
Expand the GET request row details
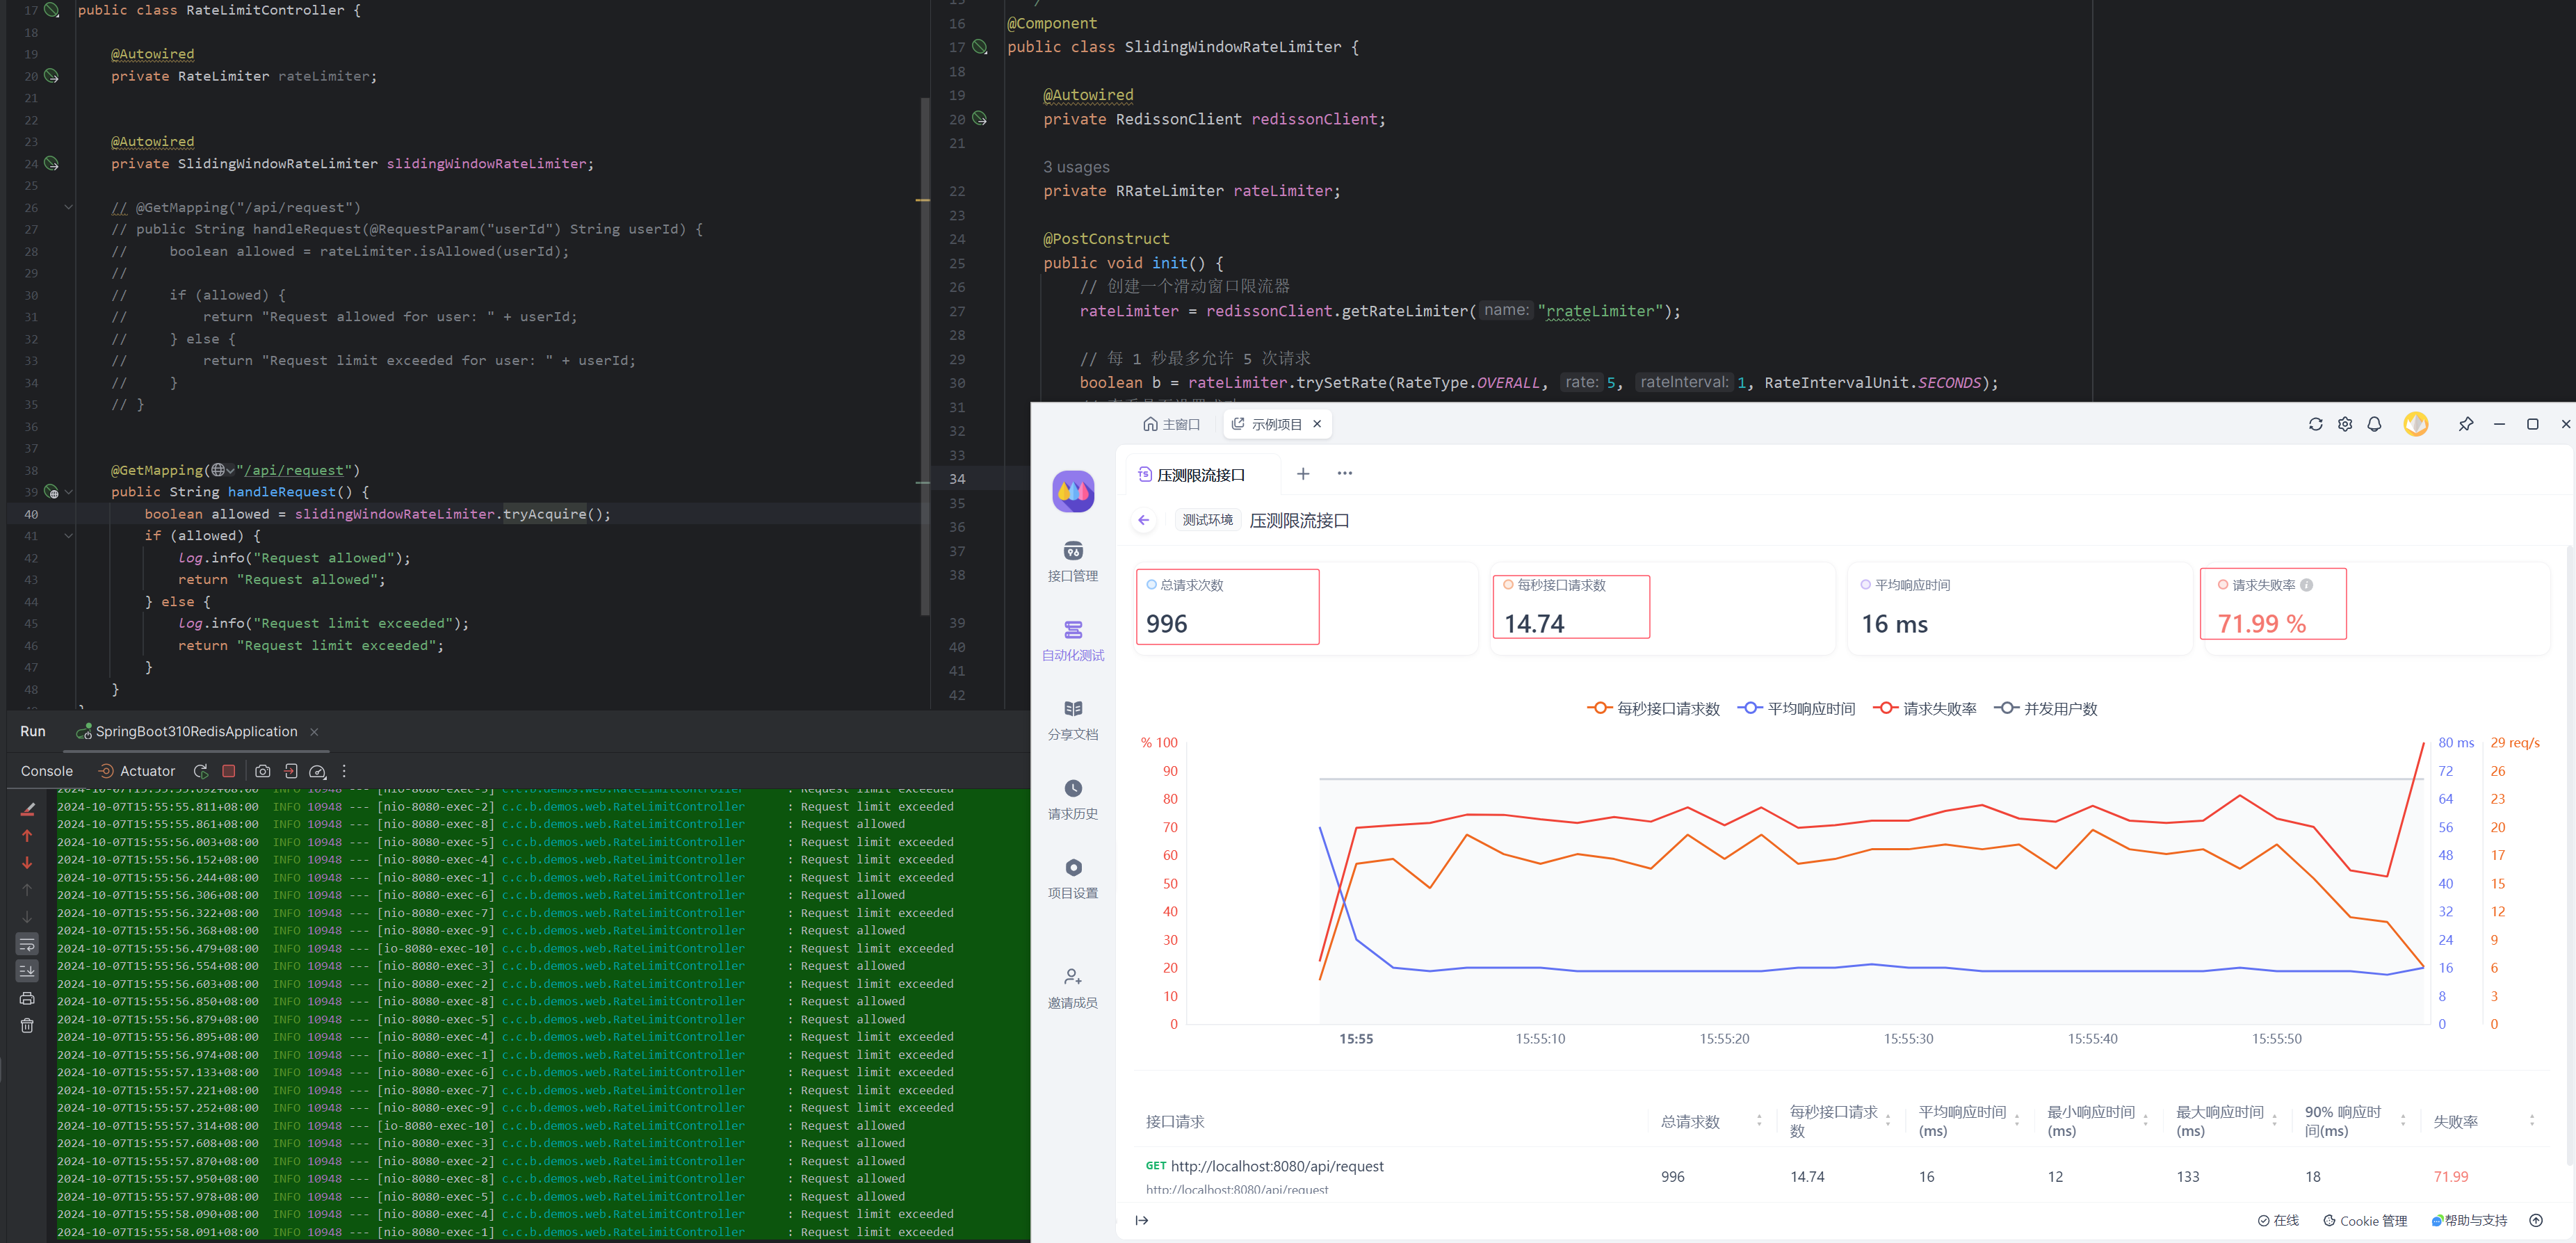[x=1138, y=1217]
